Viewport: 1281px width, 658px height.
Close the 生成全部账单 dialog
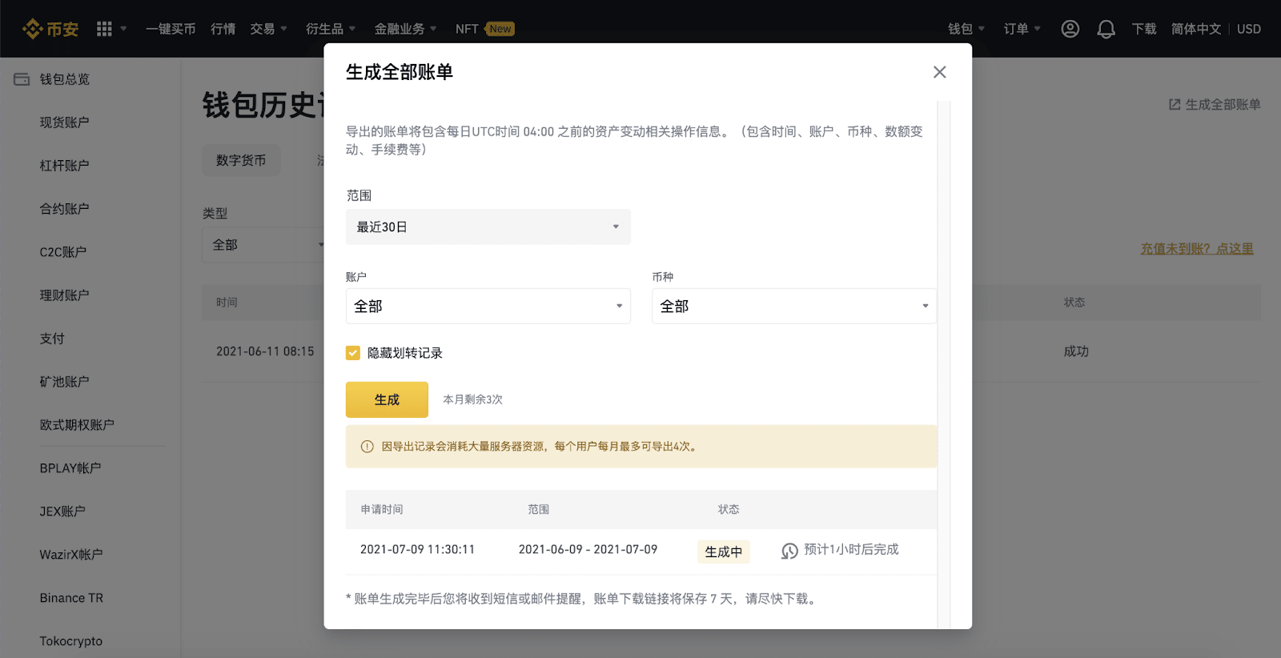click(939, 72)
